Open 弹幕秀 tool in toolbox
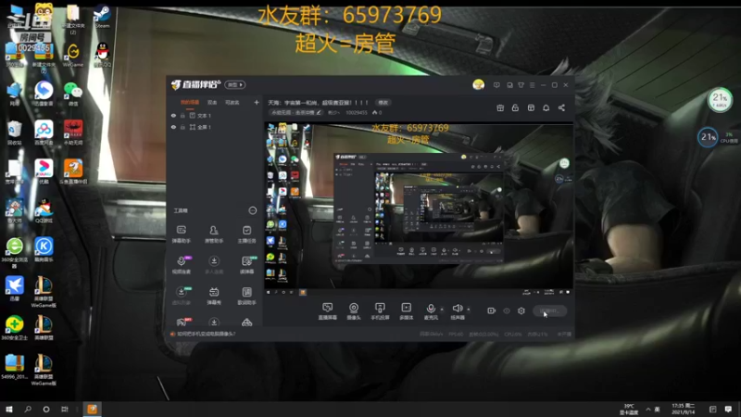Viewport: 741px width, 417px height. pyautogui.click(x=214, y=296)
